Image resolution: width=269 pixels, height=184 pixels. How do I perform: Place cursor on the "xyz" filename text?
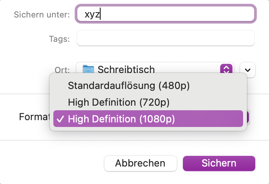click(x=92, y=14)
